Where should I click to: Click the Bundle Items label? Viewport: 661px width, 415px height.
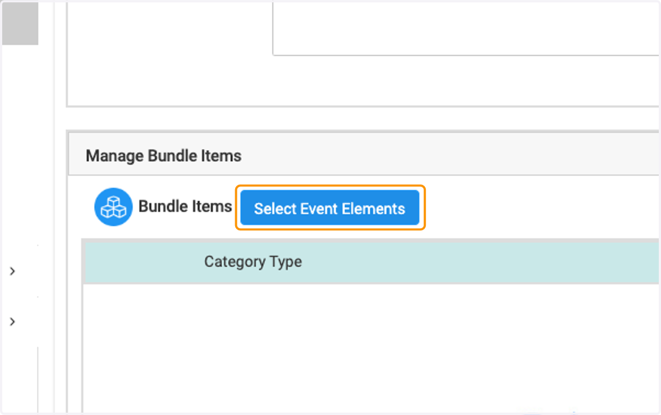point(185,206)
